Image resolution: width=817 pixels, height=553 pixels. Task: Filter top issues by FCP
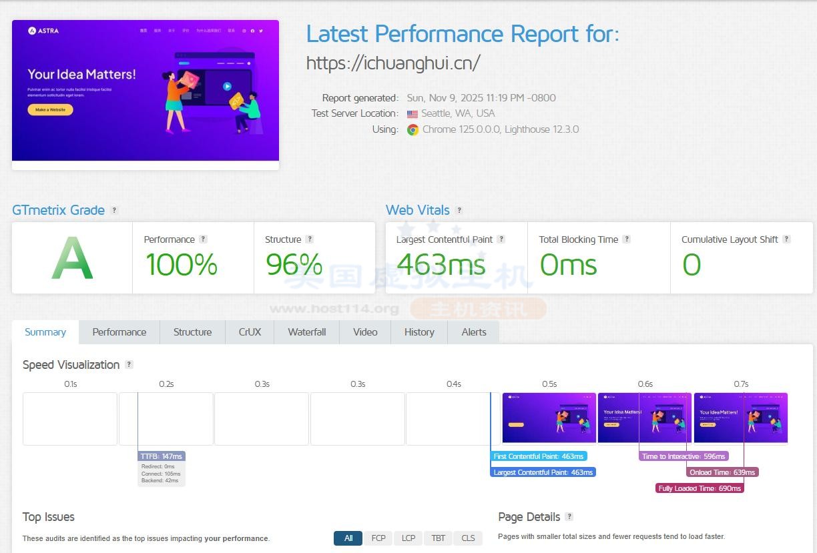click(378, 538)
